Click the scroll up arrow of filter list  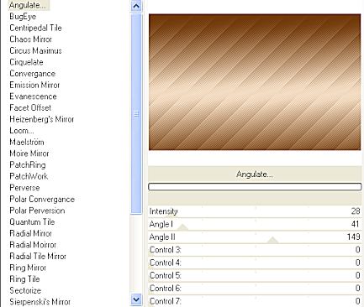(136, 6)
